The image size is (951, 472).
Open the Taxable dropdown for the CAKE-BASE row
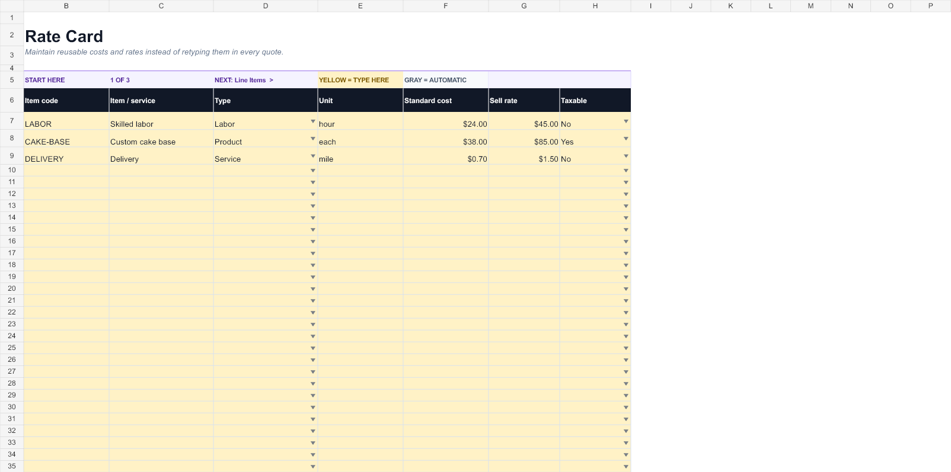[626, 139]
